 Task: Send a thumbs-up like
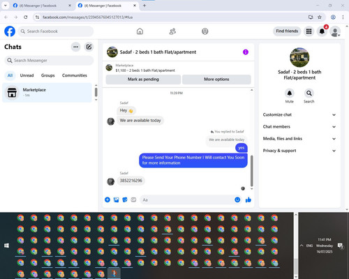(248, 199)
